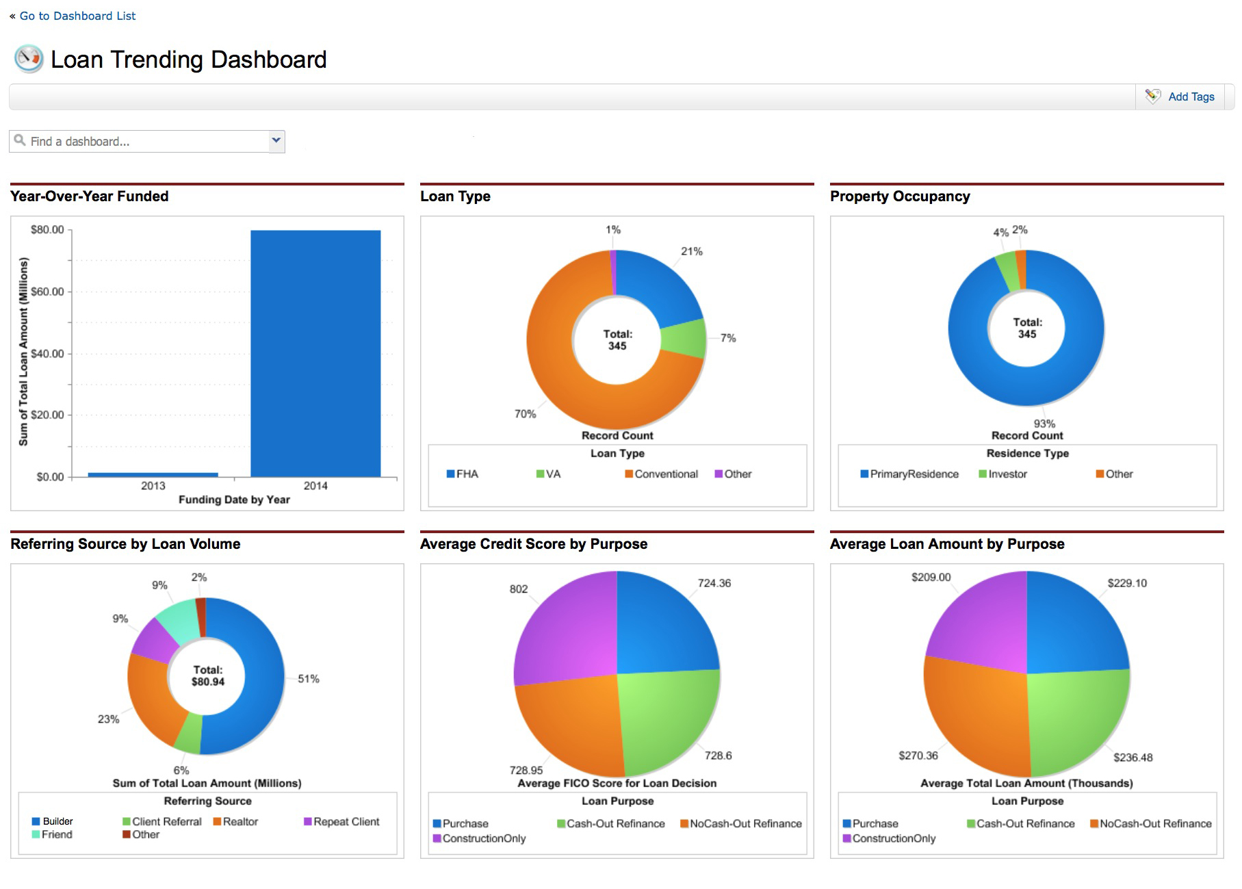Click the Add Tags link

pyautogui.click(x=1191, y=97)
